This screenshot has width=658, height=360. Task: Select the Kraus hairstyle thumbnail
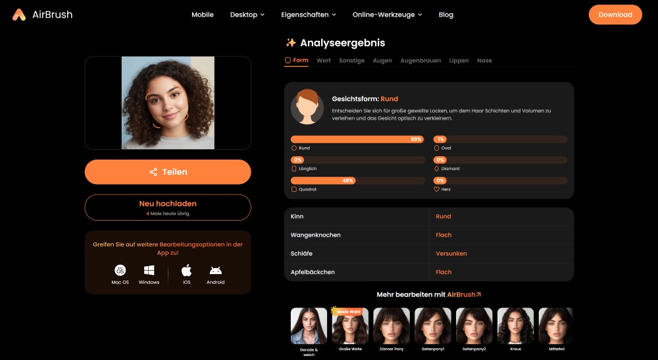[x=515, y=326]
